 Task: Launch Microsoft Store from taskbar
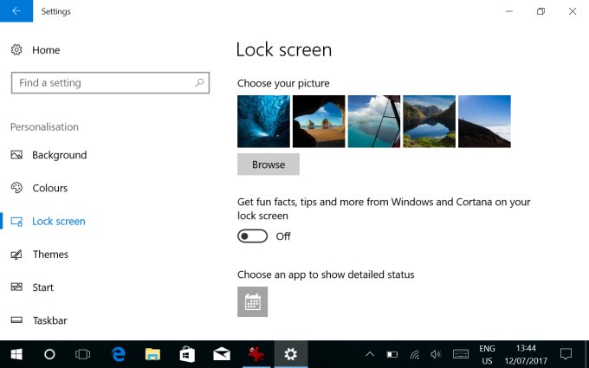point(186,354)
